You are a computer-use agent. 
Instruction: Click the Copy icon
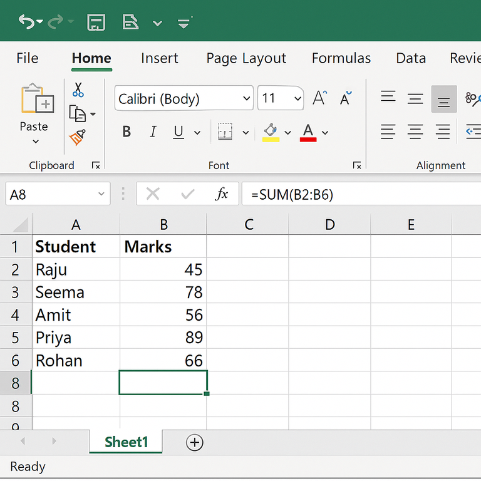77,114
